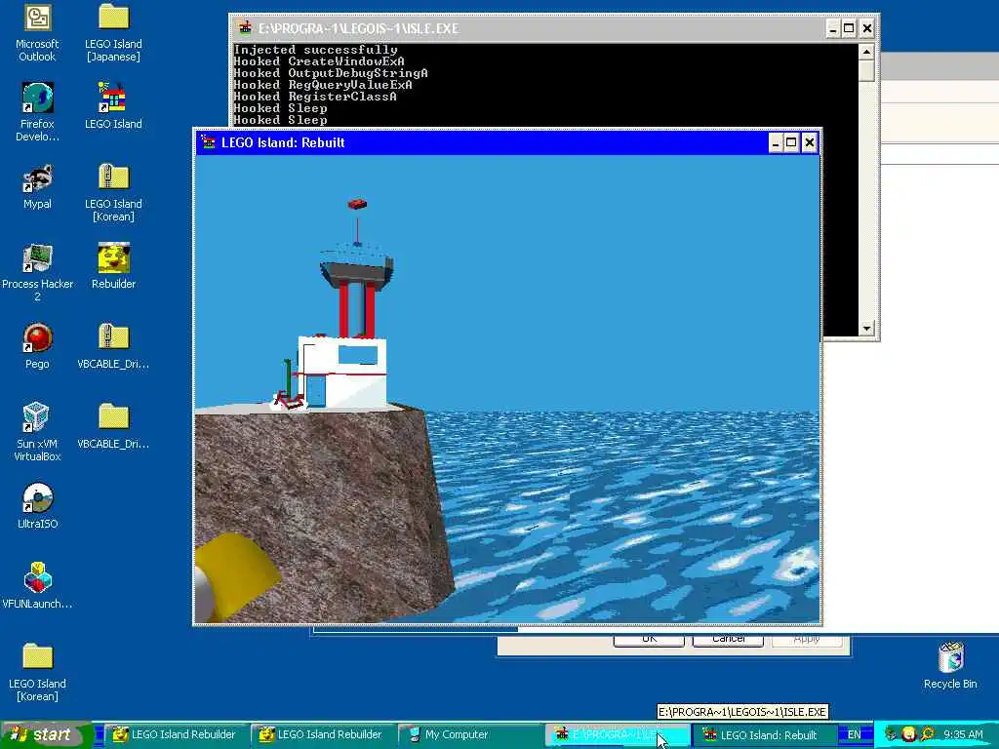
Task: Click the 'Injected successfully' console line
Action: [315, 50]
